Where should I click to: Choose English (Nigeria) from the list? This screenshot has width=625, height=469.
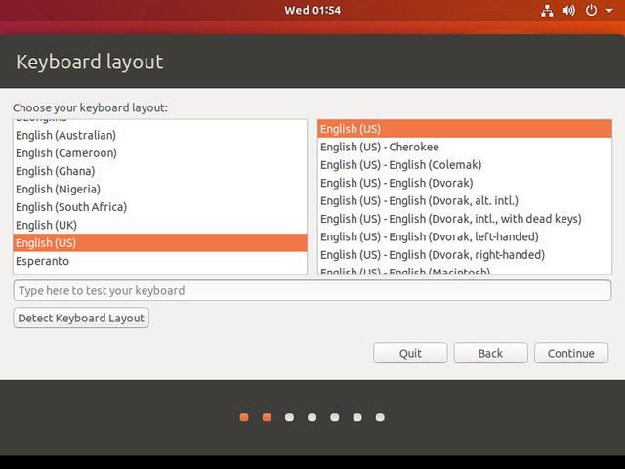point(160,189)
